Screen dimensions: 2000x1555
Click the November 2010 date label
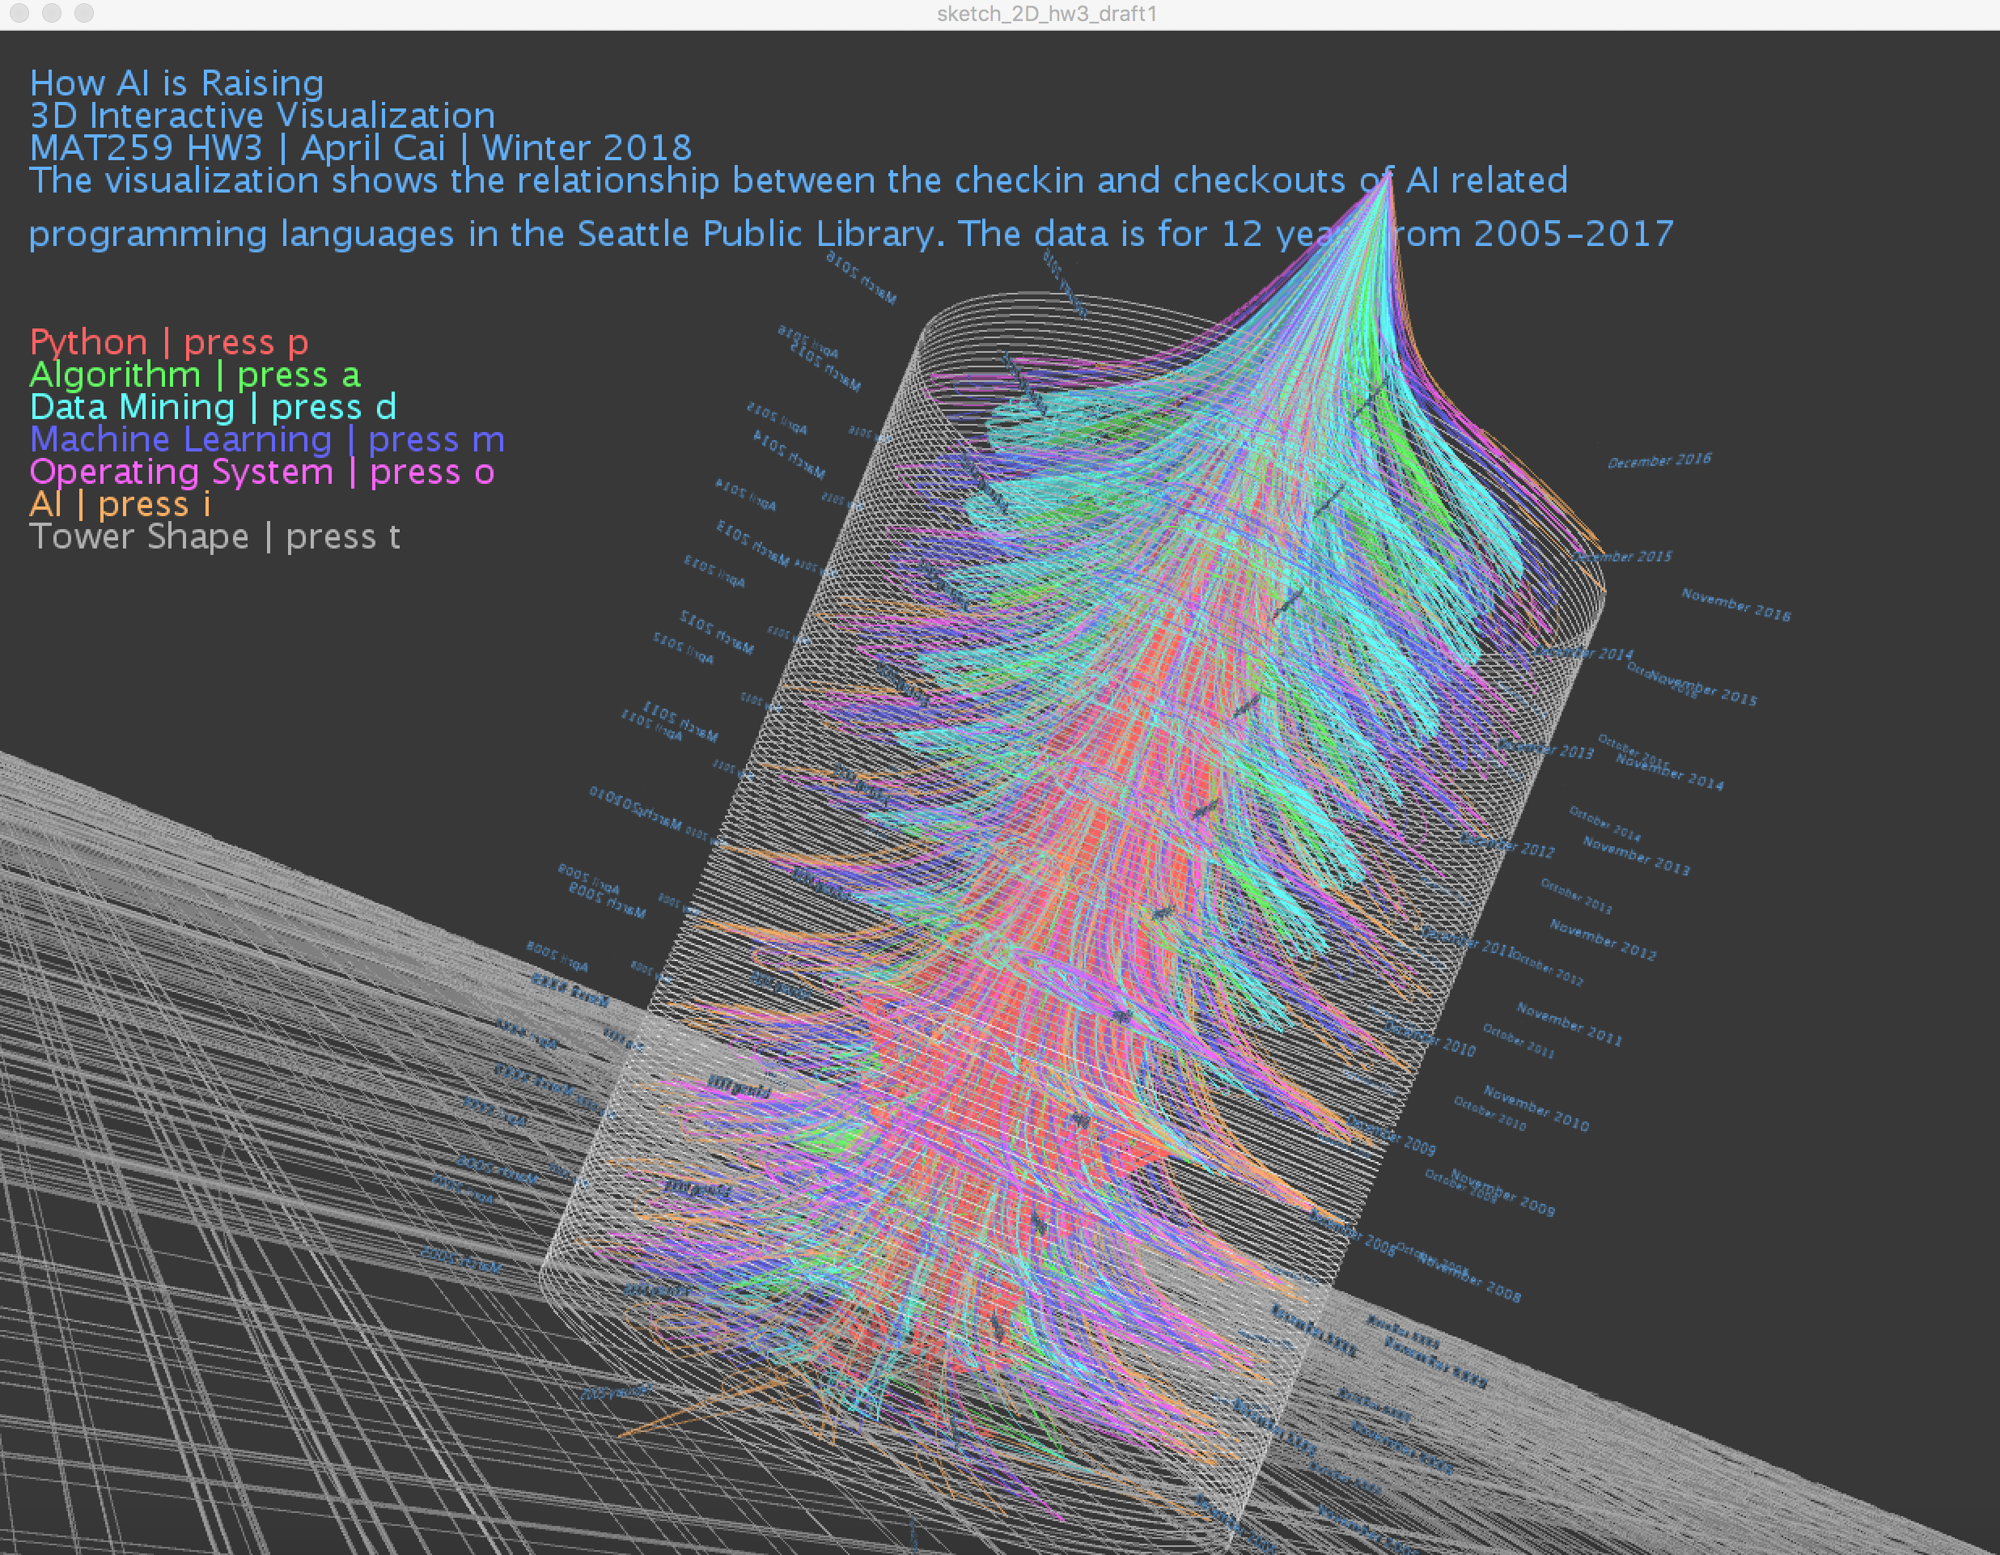(x=1536, y=1108)
